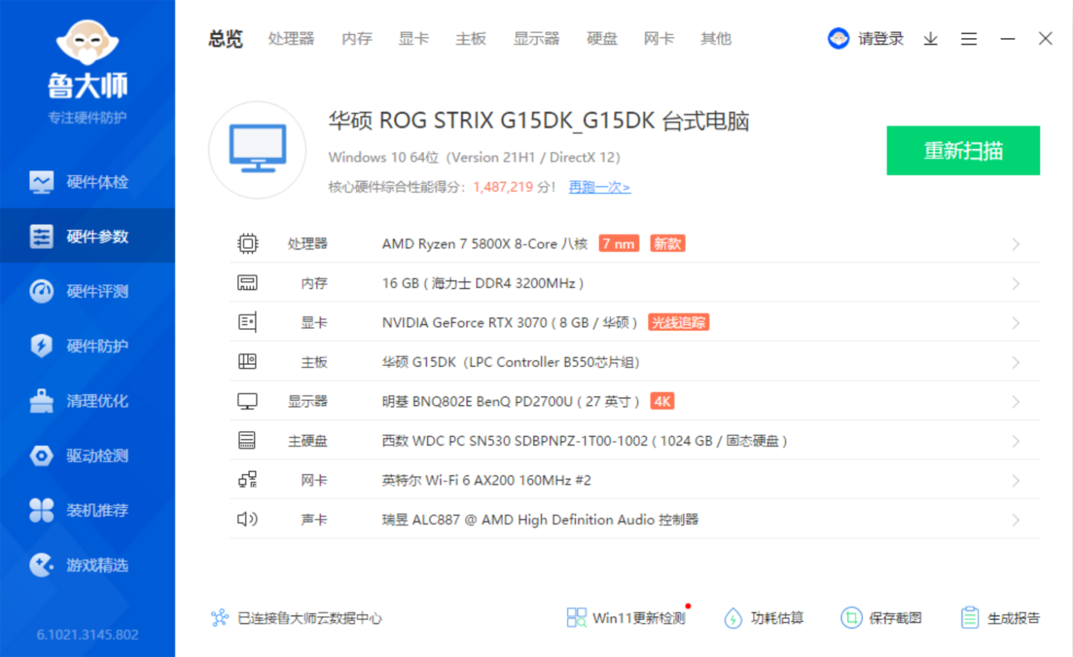Image resolution: width=1073 pixels, height=657 pixels.
Task: Open the 内存 tab
Action: click(357, 39)
